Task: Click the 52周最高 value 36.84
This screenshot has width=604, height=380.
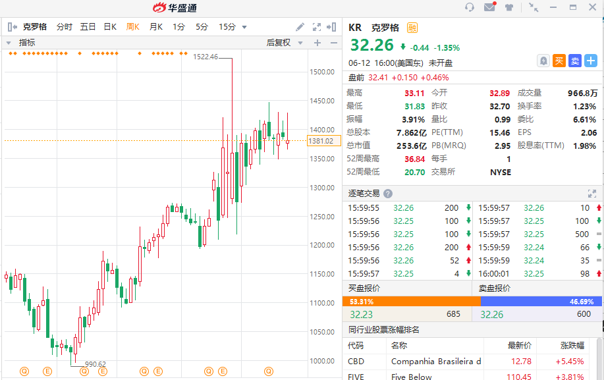Action: (414, 159)
